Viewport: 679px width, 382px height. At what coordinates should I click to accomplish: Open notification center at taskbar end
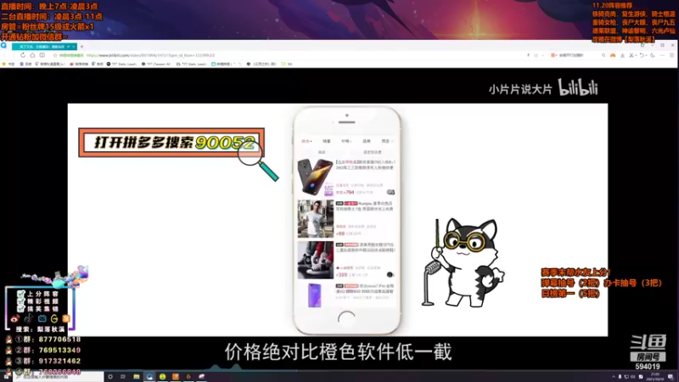(x=671, y=377)
